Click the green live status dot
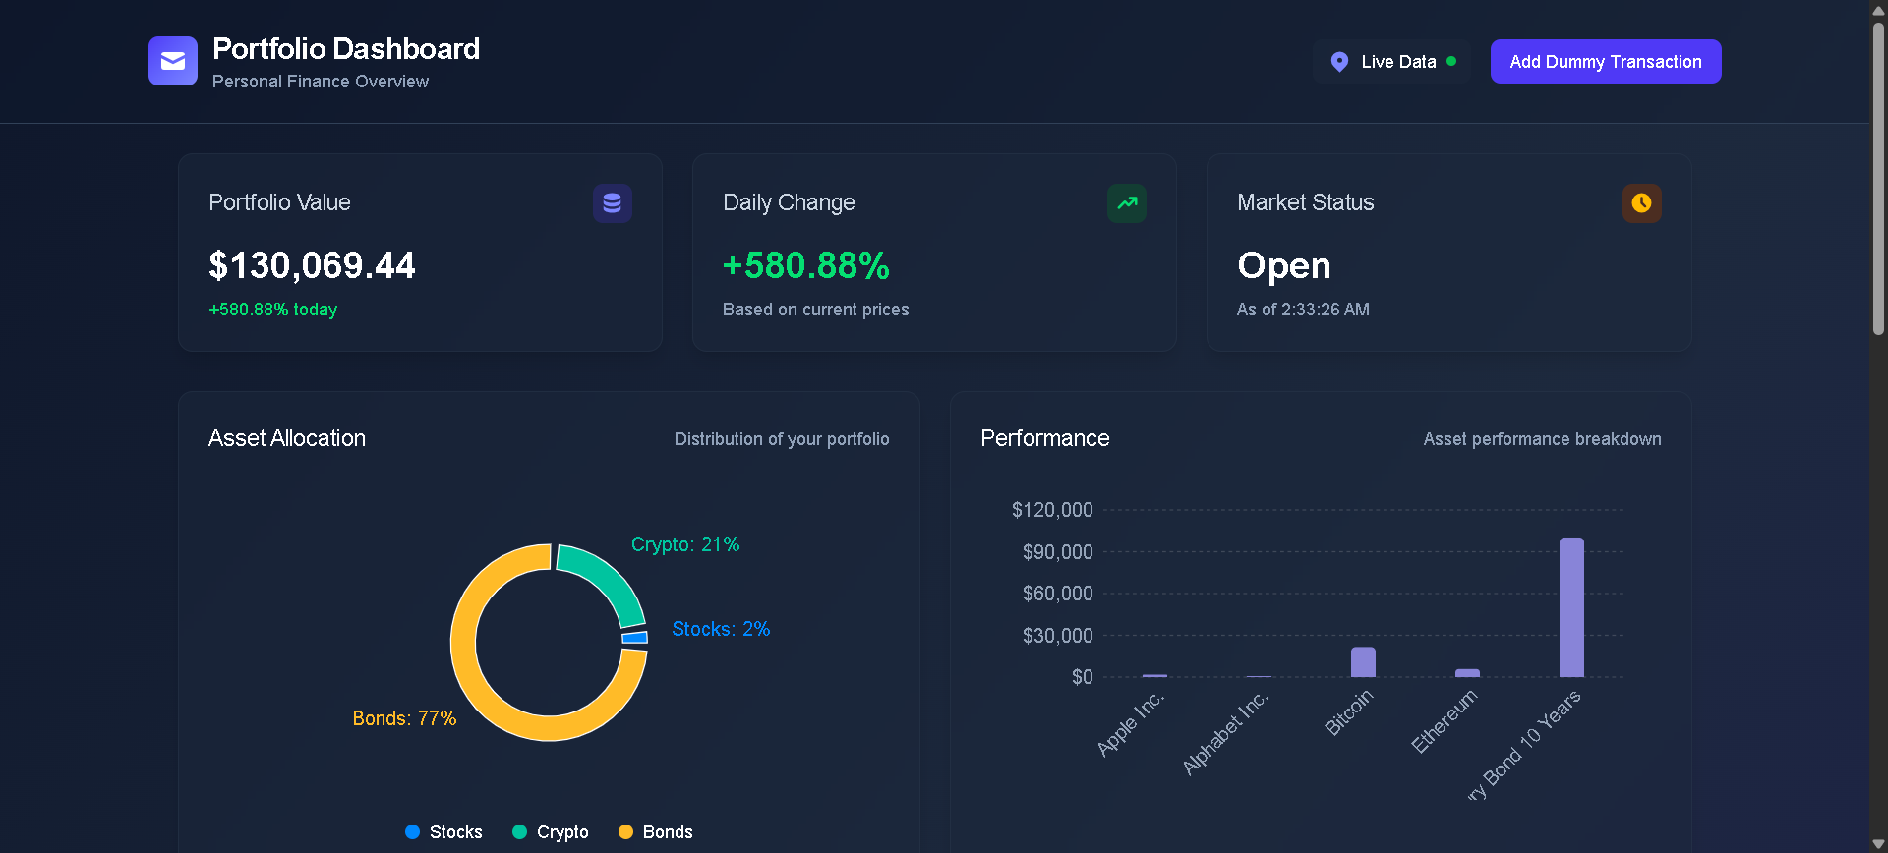1888x853 pixels. click(1451, 61)
